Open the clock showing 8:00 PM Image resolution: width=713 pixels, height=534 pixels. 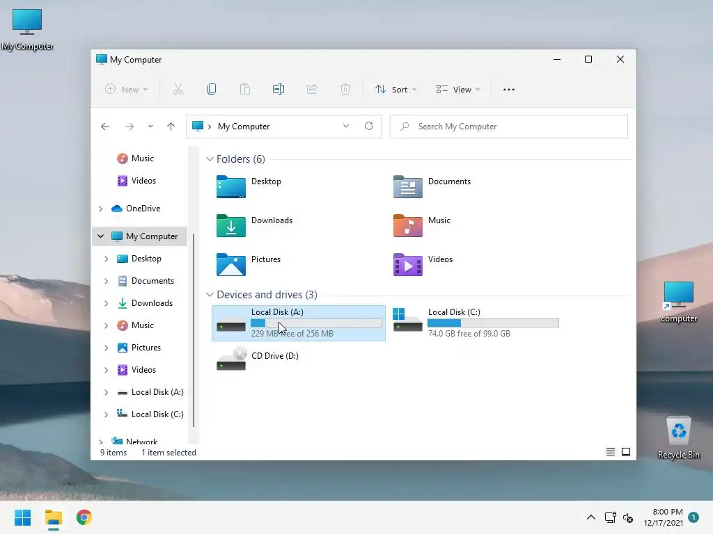click(x=664, y=517)
